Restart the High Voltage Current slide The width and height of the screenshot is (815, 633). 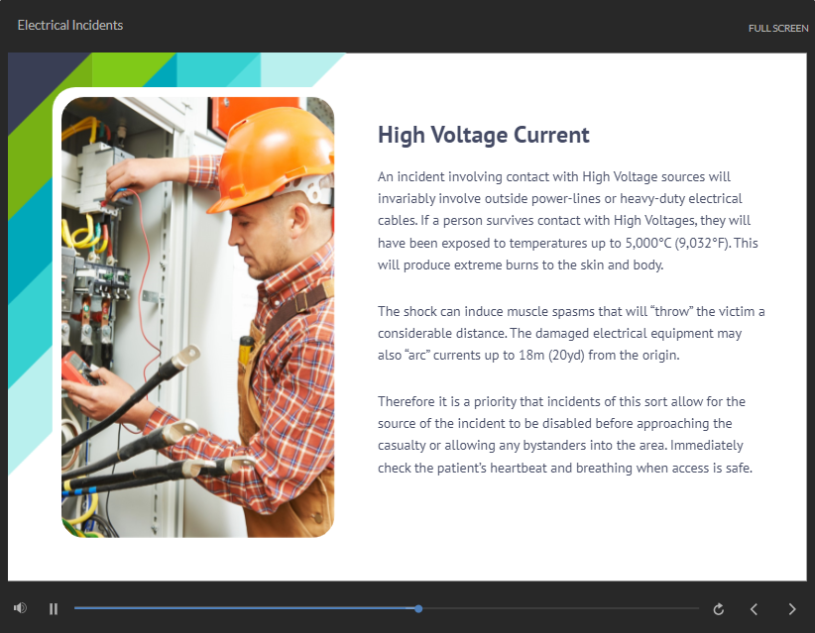(719, 609)
